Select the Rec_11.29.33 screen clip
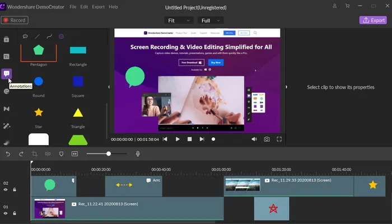Screen dimensions: 392x224 (288, 186)
